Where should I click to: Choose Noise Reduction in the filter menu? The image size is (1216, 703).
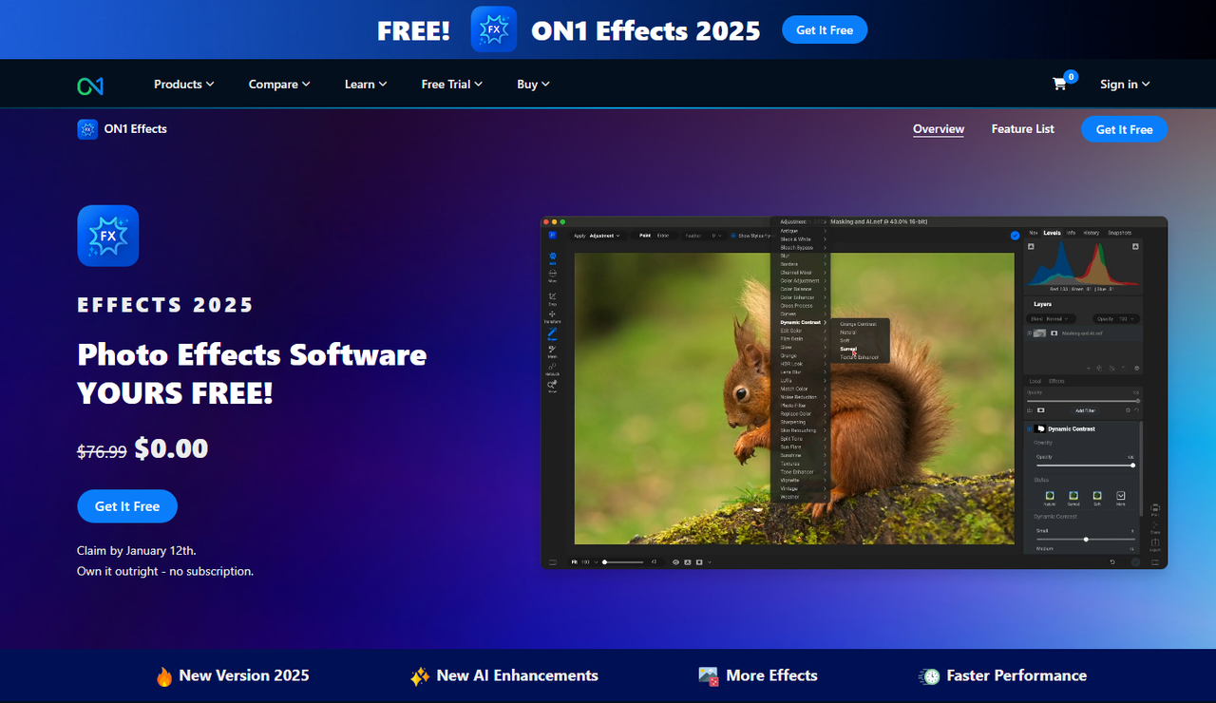801,397
